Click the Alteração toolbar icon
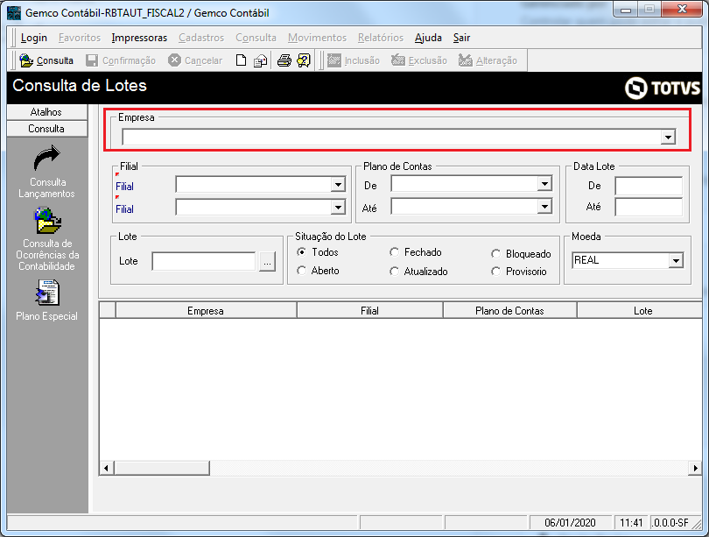 466,60
